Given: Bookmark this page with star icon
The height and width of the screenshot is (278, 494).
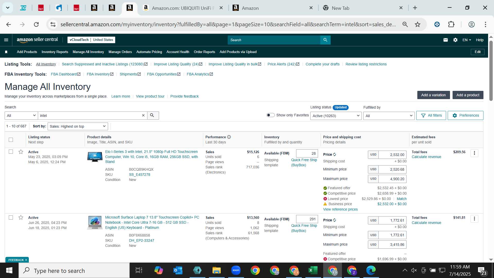Looking at the screenshot, I should point(418,24).
